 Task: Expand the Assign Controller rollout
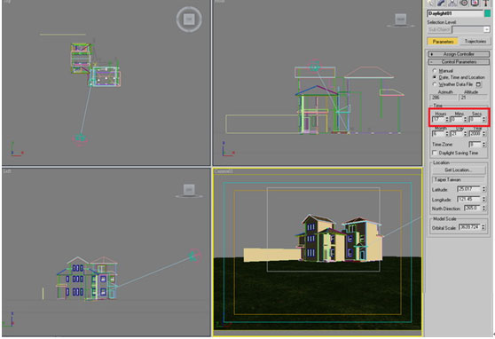pos(459,54)
